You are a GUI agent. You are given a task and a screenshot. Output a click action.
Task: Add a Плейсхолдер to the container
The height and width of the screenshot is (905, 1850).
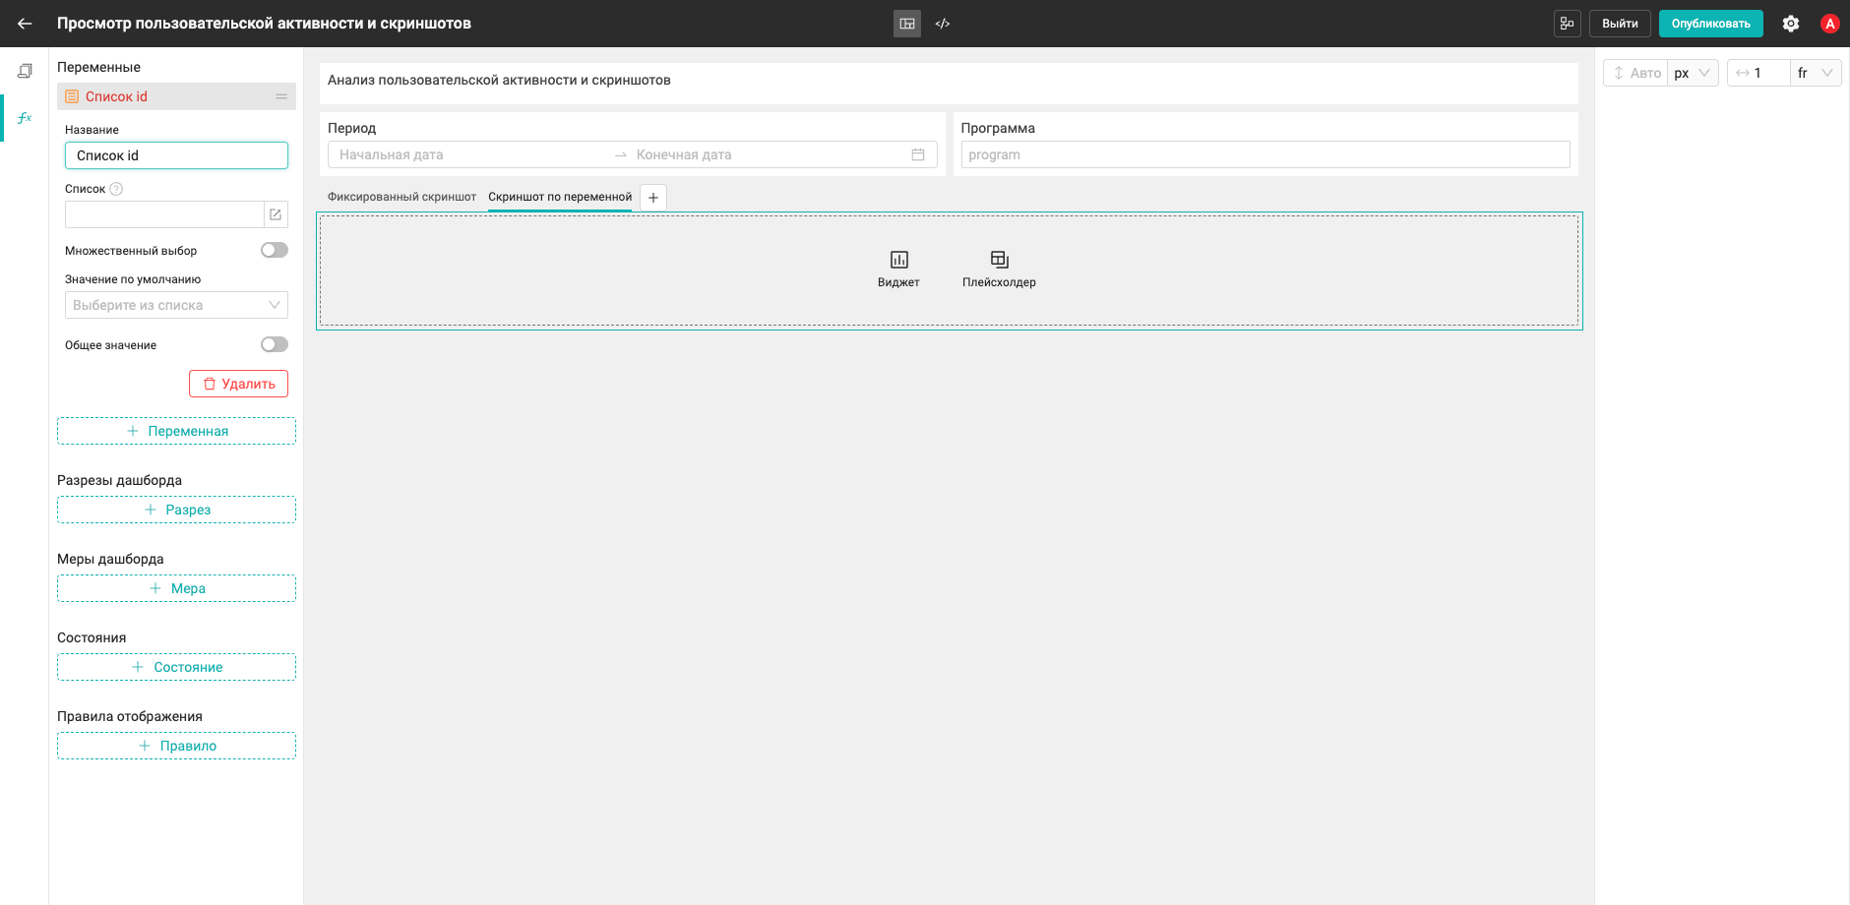click(999, 270)
